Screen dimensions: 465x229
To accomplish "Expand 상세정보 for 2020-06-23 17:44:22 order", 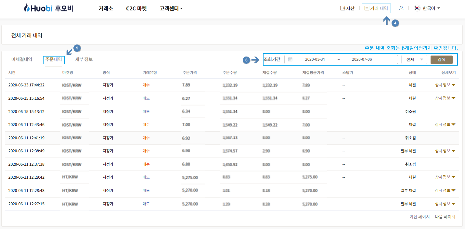I will (x=445, y=85).
